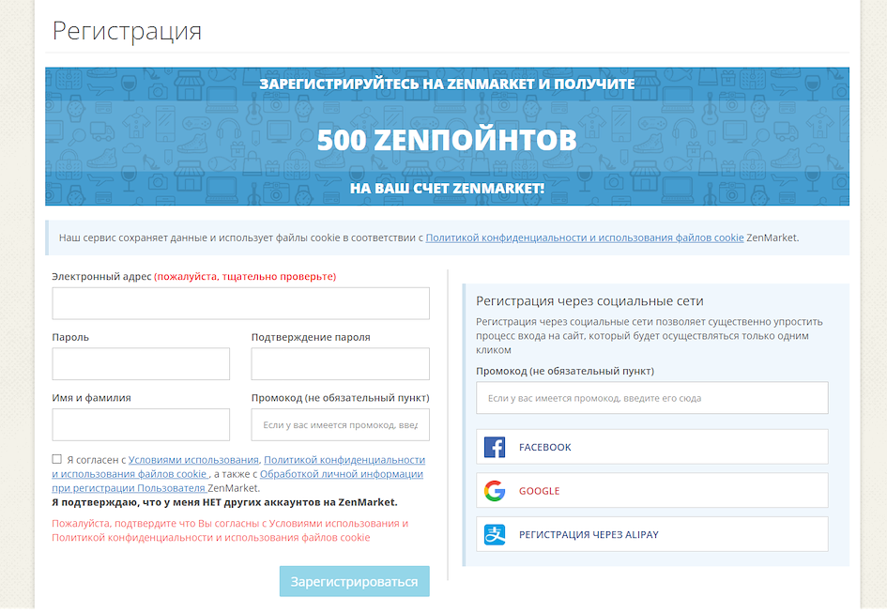The image size is (887, 613).
Task: Click the left form promo code field
Action: click(340, 424)
